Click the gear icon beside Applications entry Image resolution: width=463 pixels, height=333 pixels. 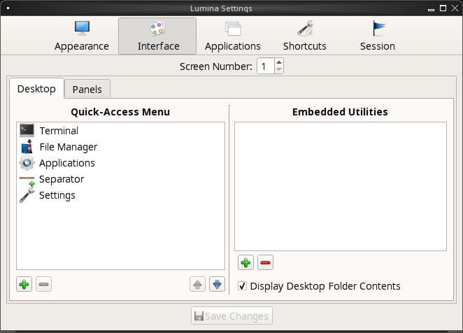pos(27,163)
